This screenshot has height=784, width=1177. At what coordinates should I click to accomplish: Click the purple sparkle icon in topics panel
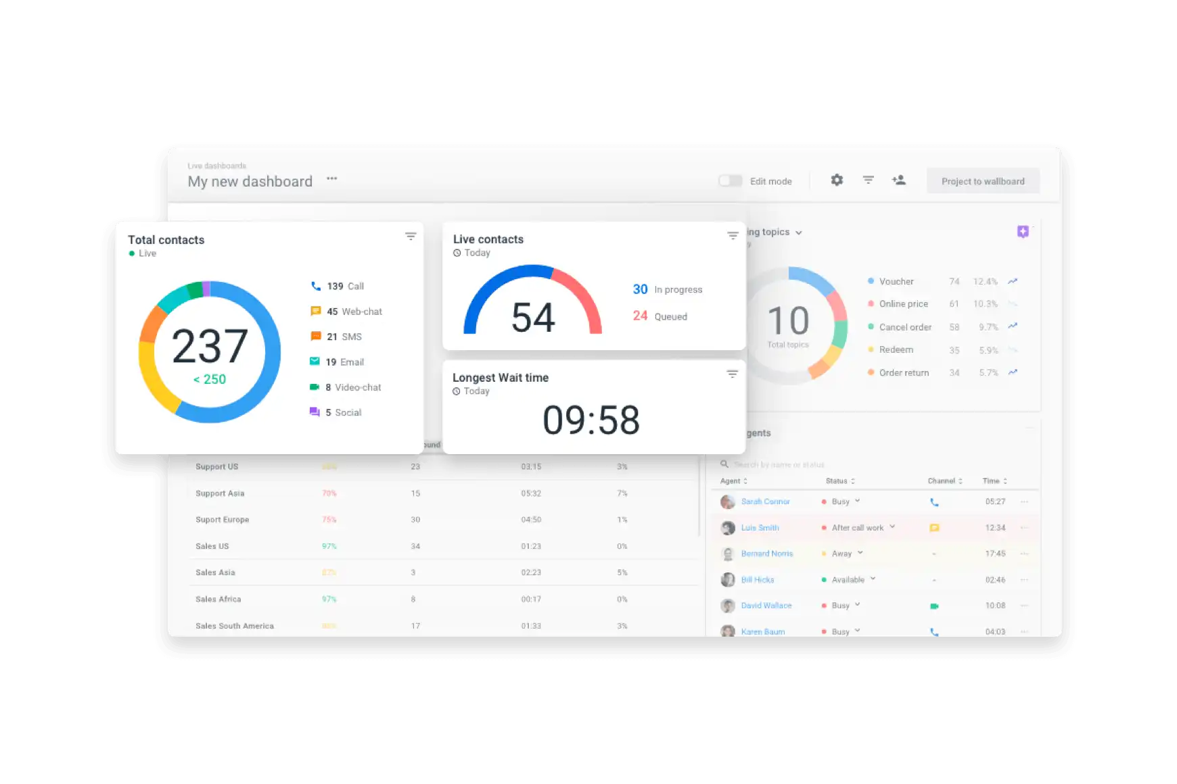1023,232
